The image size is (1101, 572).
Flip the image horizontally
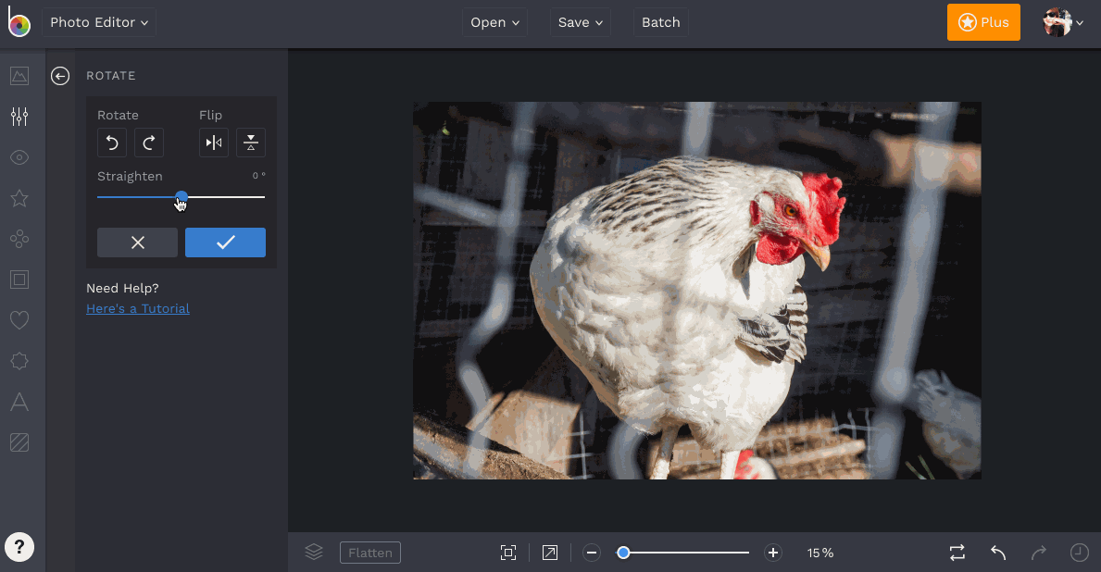click(214, 143)
